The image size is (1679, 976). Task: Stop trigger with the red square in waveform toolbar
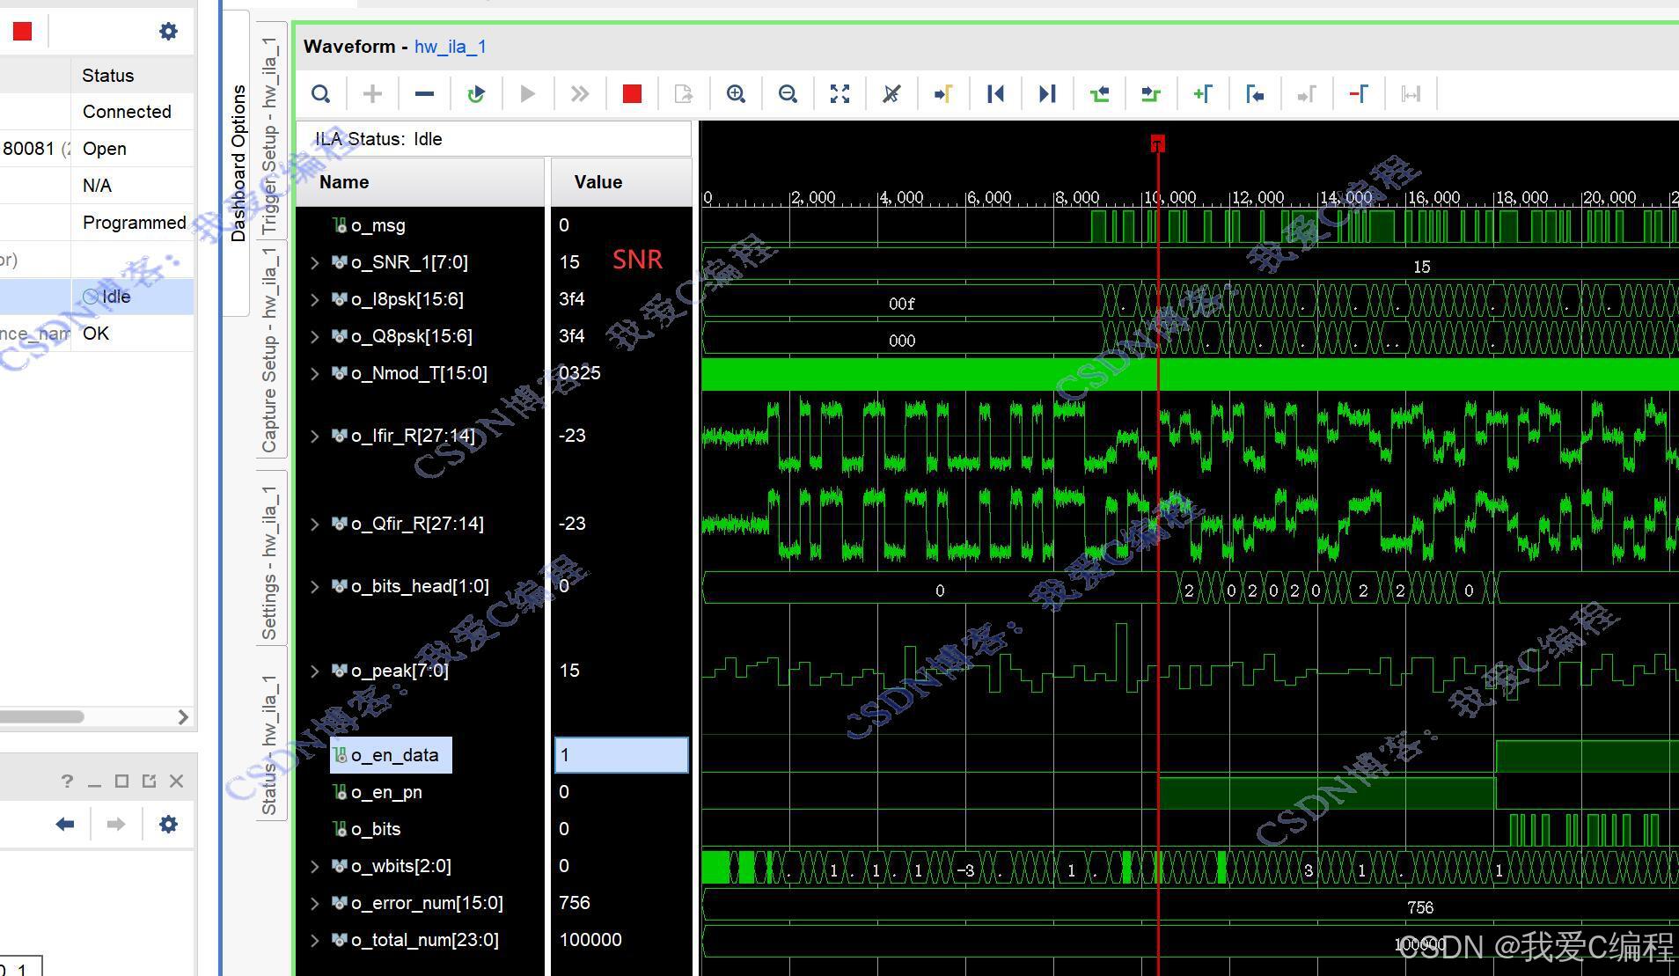pos(632,94)
